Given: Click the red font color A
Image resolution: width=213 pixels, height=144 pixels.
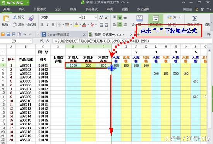Looking at the screenshot, I should (84, 25).
